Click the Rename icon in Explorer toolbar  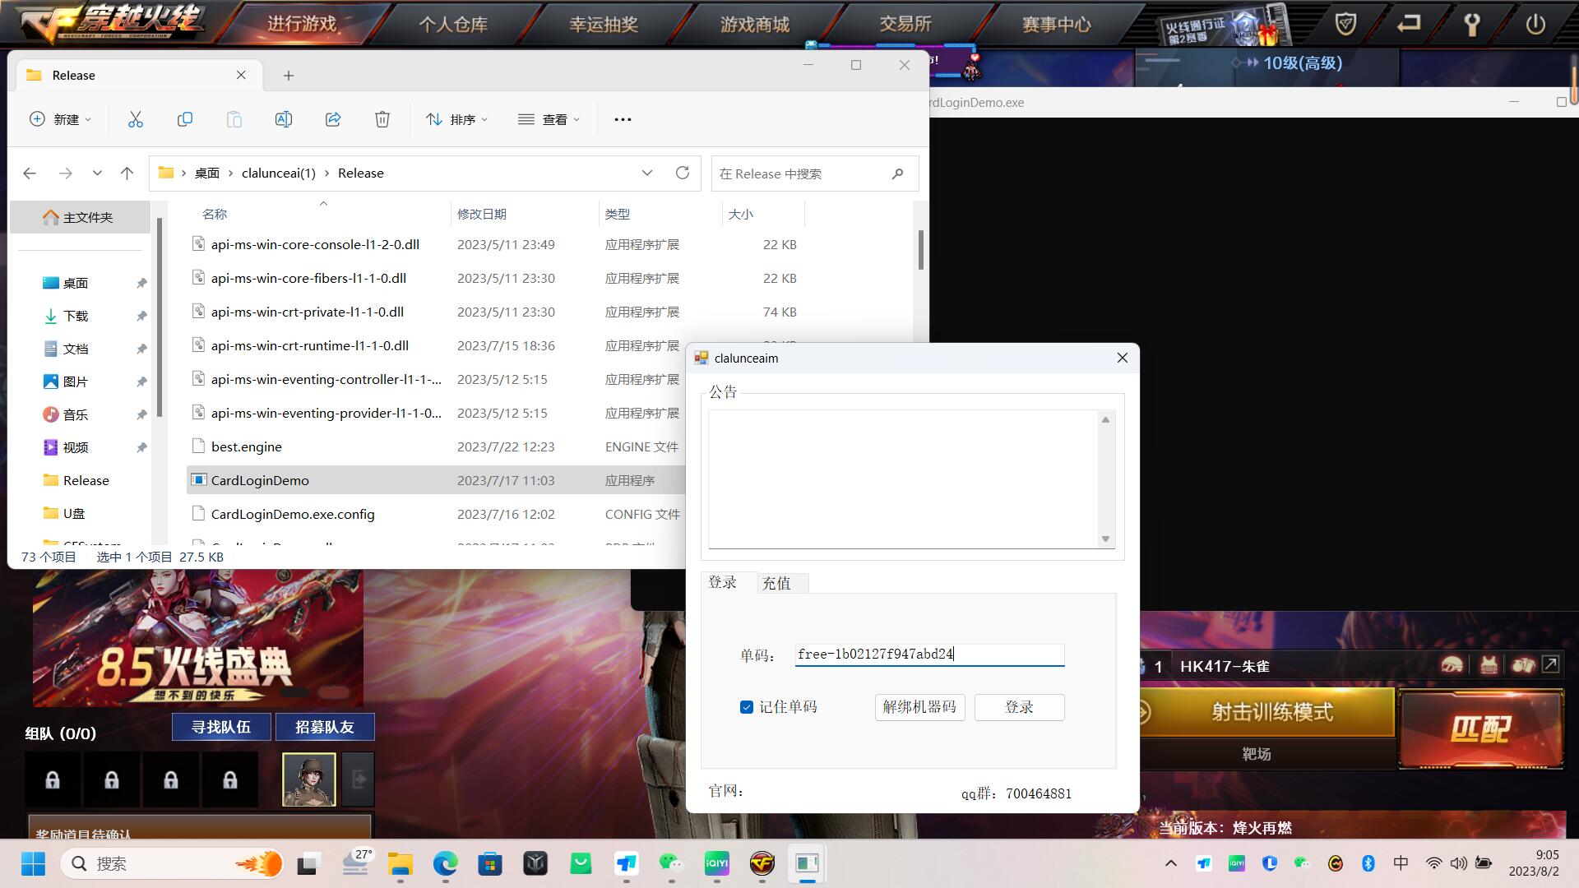[x=284, y=119]
